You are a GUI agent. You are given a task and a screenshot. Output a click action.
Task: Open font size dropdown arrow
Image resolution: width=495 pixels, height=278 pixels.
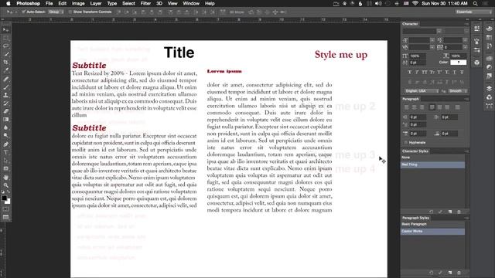click(x=432, y=40)
